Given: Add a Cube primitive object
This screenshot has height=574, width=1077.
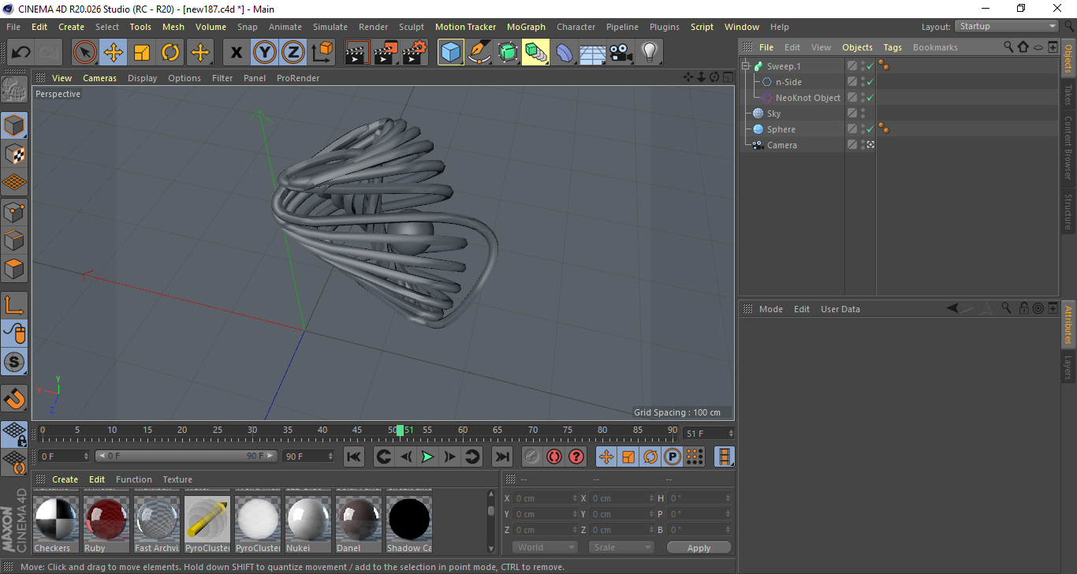Looking at the screenshot, I should 451,53.
